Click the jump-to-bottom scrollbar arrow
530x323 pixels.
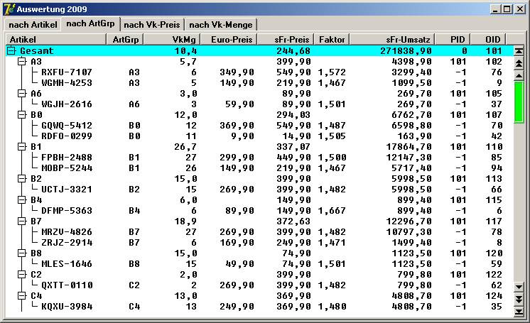[519, 311]
